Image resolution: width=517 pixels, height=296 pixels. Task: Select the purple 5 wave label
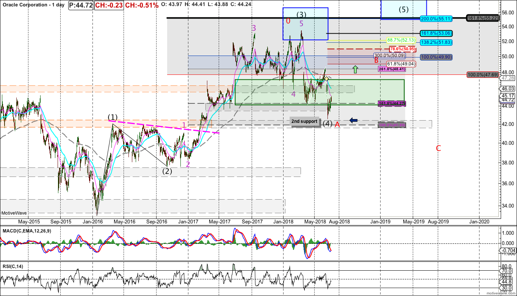(x=301, y=23)
